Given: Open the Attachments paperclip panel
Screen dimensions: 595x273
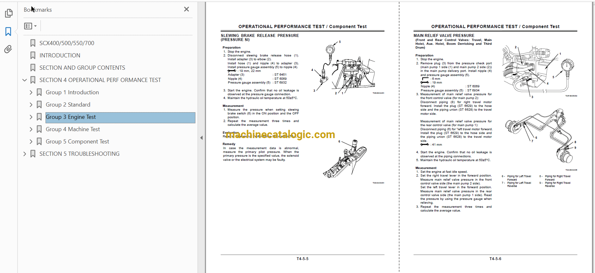Looking at the screenshot, I should [9, 49].
